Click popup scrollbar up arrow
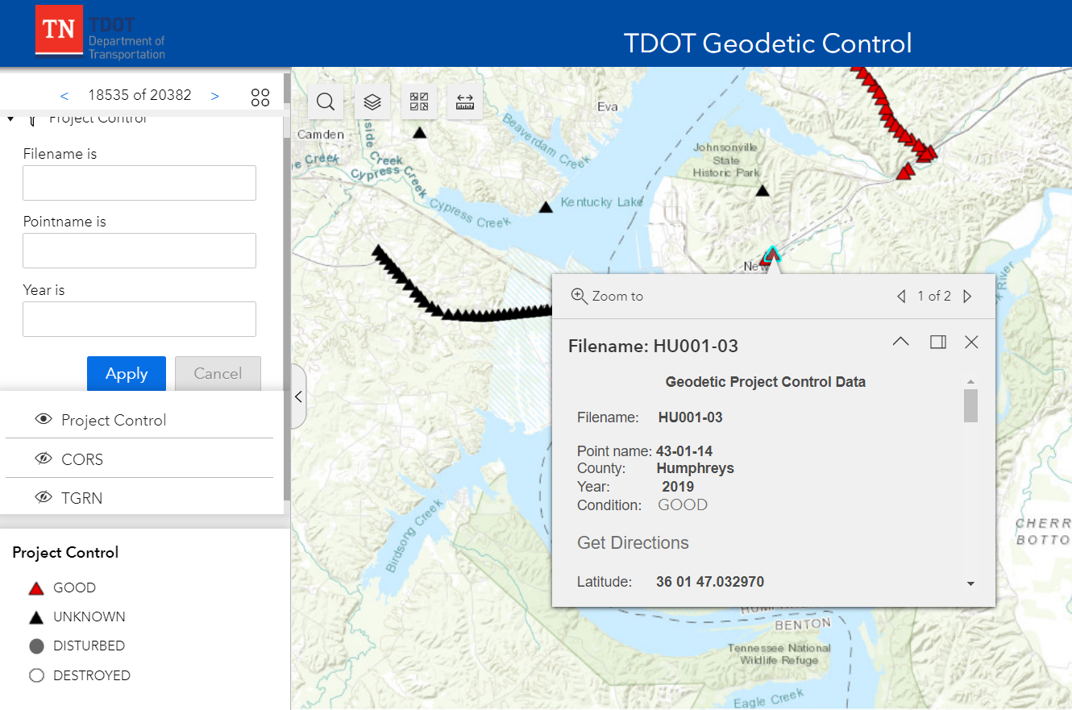The width and height of the screenshot is (1072, 710). [x=970, y=382]
